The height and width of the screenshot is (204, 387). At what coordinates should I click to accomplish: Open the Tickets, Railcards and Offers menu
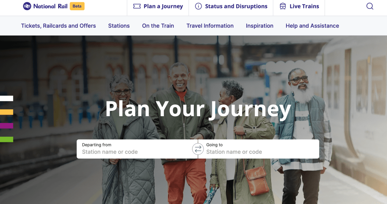(59, 26)
